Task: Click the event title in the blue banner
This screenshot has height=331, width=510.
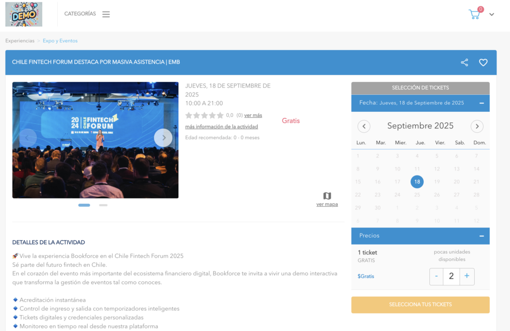Action: click(96, 62)
